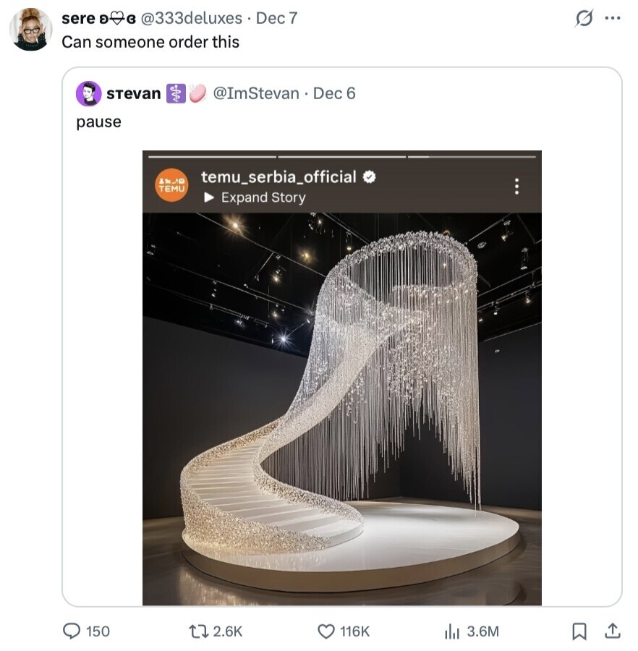Open sere's profile avatar
The width and height of the screenshot is (638, 651).
tap(30, 30)
